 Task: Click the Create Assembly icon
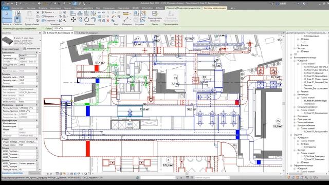coord(136,13)
